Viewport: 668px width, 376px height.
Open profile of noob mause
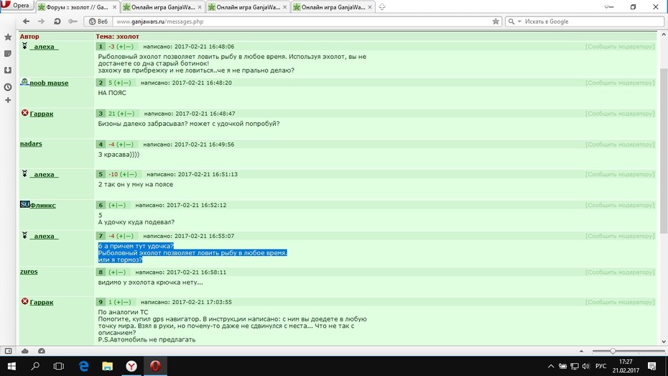click(49, 83)
